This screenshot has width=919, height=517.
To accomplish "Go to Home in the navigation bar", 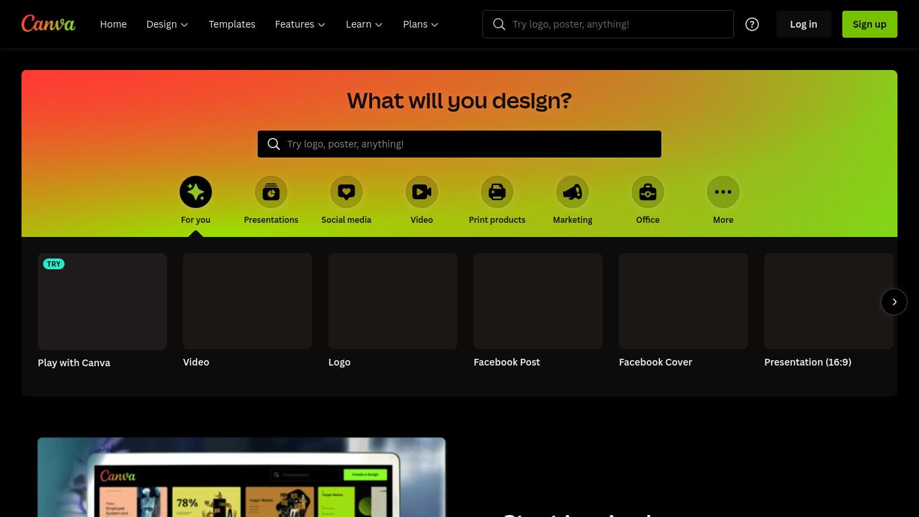I will [x=113, y=24].
